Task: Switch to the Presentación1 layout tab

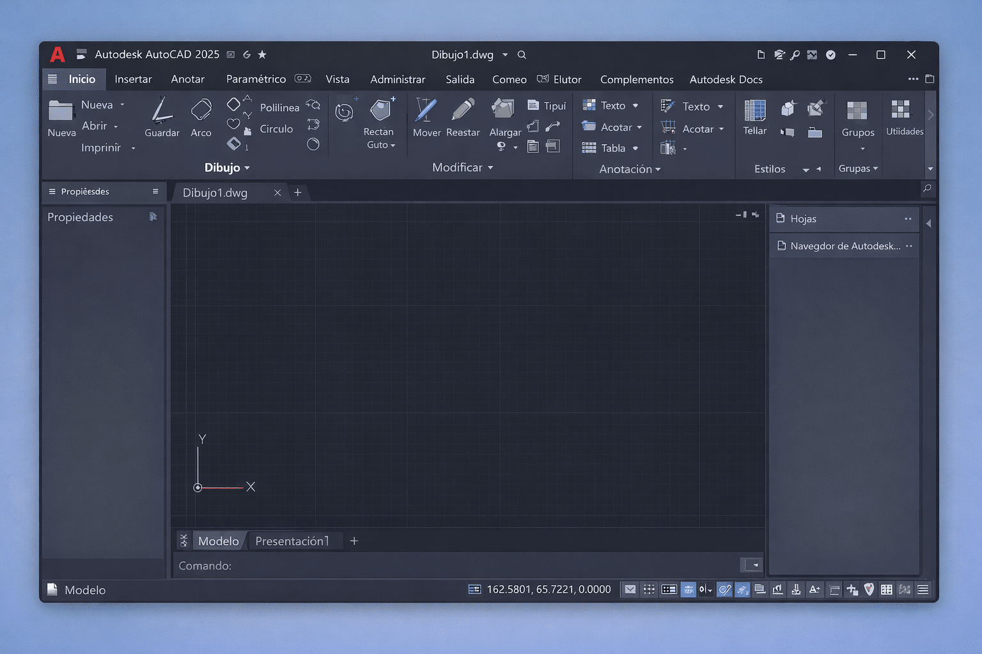Action: pyautogui.click(x=295, y=540)
